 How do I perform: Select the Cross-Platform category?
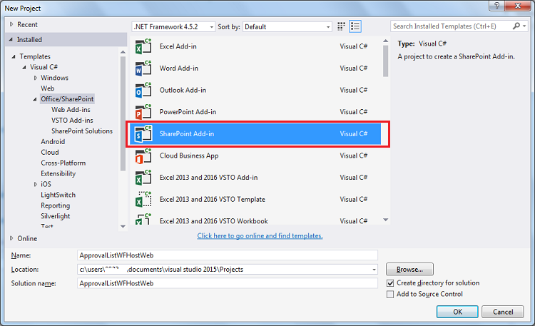[63, 163]
